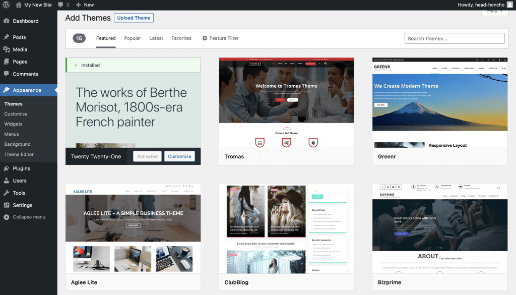Screen dimensions: 516x295
Task: Open the Help dropdown tab
Action: tap(494, 11)
